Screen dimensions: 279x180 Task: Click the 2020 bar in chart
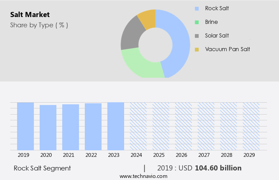pyautogui.click(x=48, y=127)
